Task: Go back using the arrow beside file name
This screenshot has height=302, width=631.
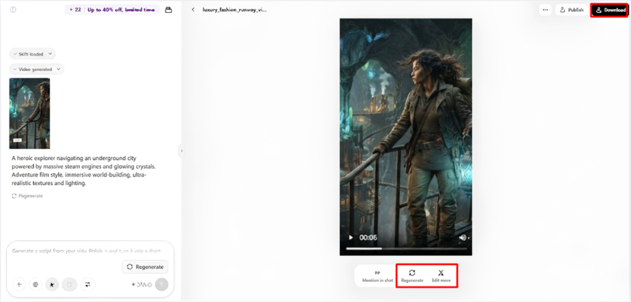Action: click(193, 10)
